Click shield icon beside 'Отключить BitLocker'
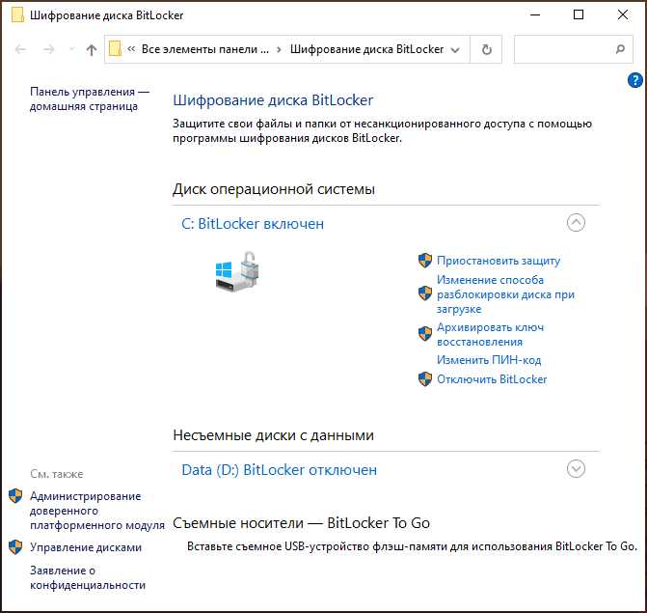This screenshot has height=613, width=647. (x=425, y=378)
